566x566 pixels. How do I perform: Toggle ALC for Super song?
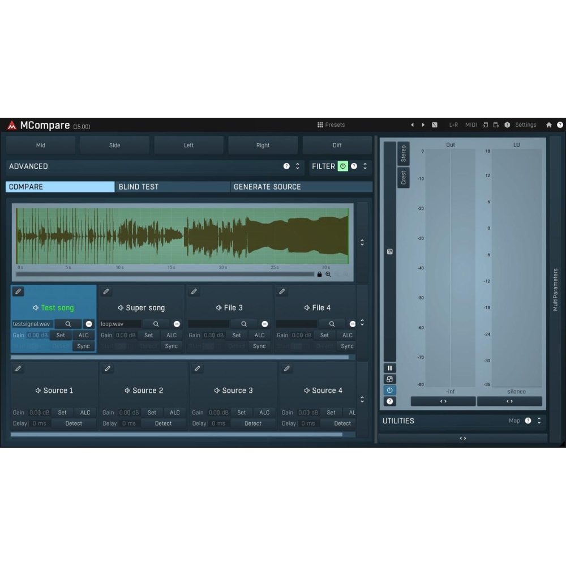[171, 335]
